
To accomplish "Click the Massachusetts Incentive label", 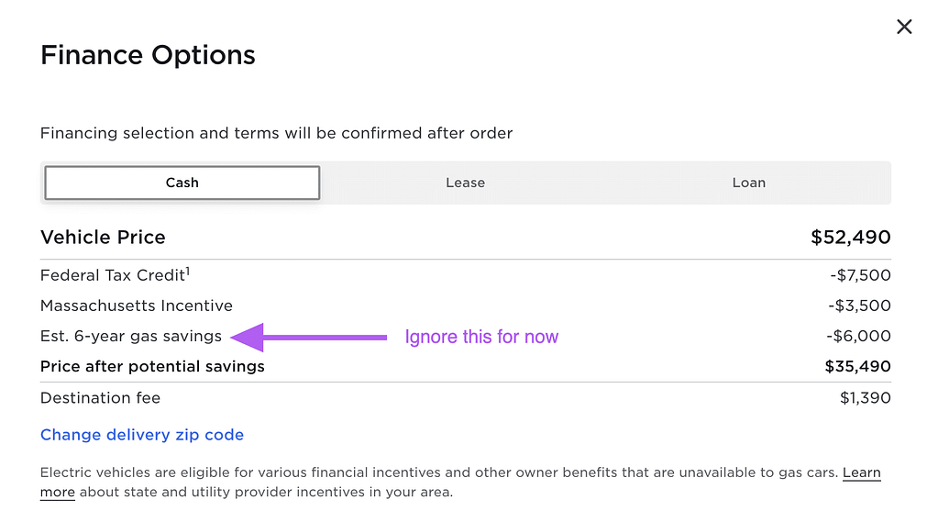I will (x=137, y=305).
